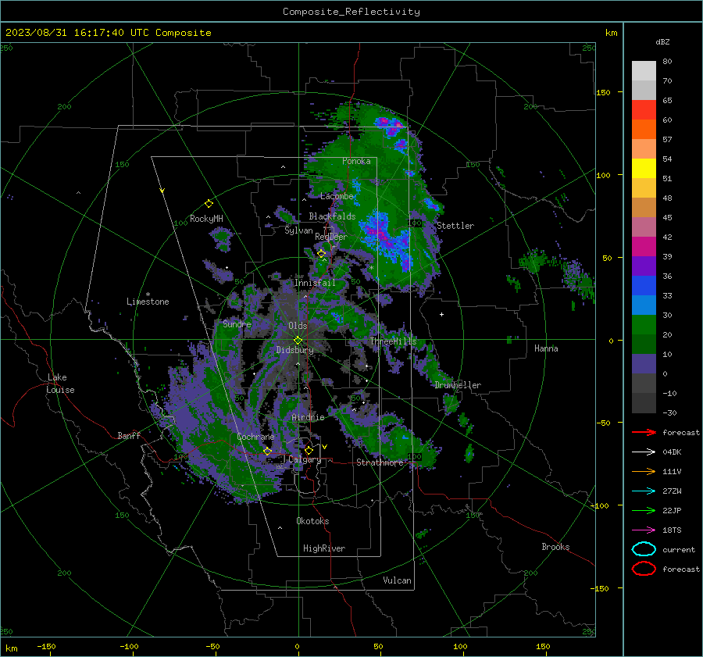Click the yellow diamond marker near RockyMH
The image size is (703, 657).
(x=209, y=204)
